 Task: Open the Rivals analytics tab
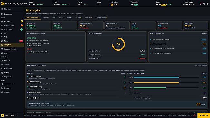coord(61,18)
